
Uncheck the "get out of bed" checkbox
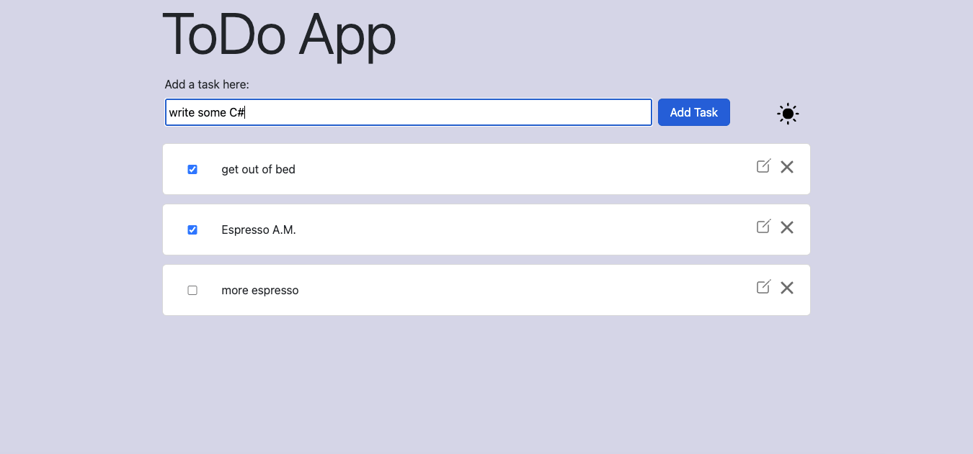point(192,169)
